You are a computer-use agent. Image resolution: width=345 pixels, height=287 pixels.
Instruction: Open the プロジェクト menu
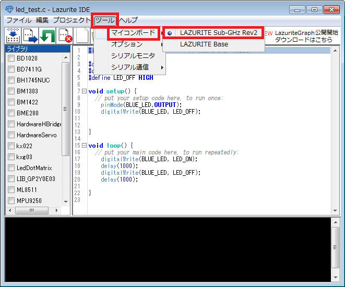[72, 20]
